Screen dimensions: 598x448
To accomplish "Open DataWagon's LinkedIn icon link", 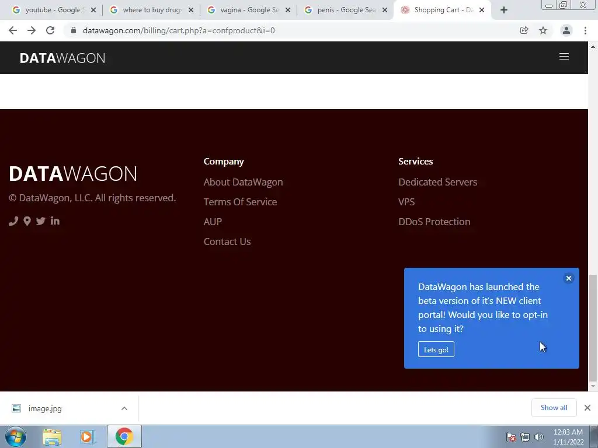I will coord(55,220).
